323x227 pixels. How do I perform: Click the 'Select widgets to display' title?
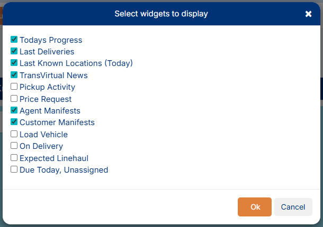click(161, 14)
